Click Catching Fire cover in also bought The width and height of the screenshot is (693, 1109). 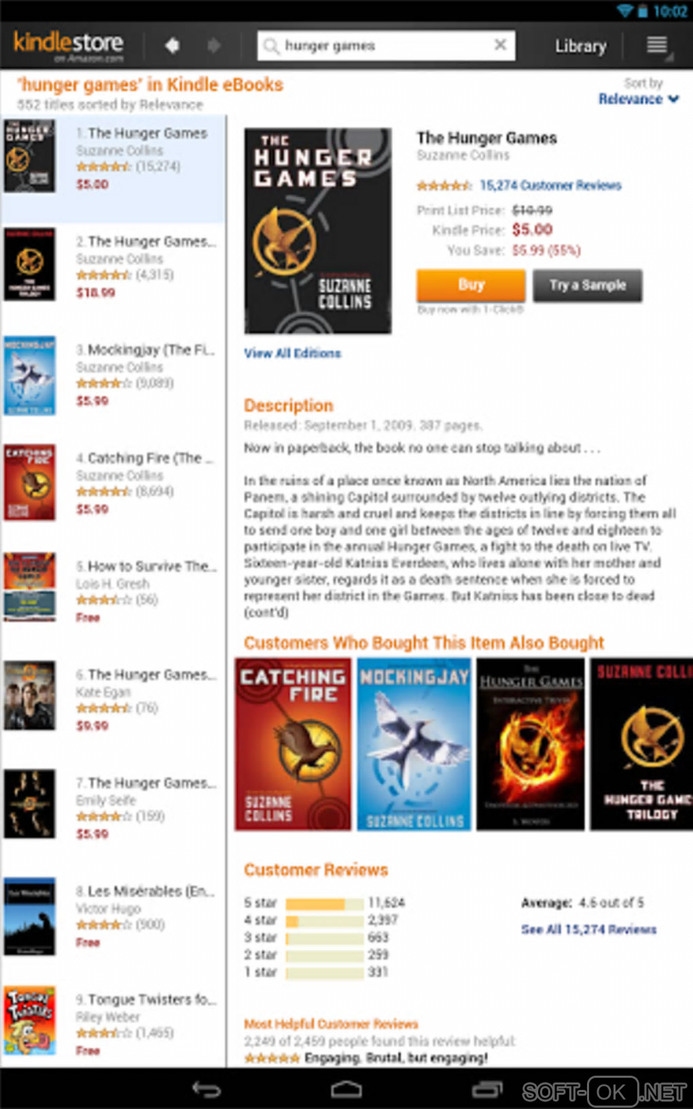293,744
